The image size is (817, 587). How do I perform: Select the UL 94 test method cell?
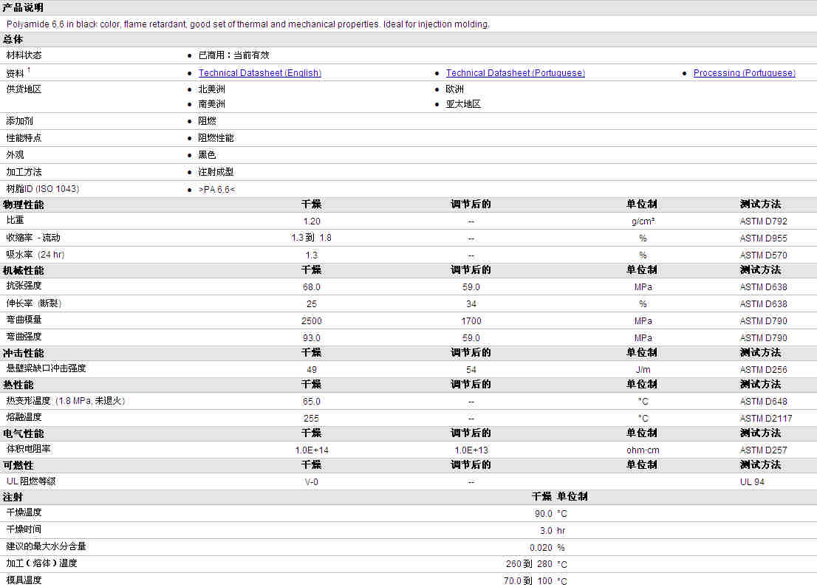752,482
